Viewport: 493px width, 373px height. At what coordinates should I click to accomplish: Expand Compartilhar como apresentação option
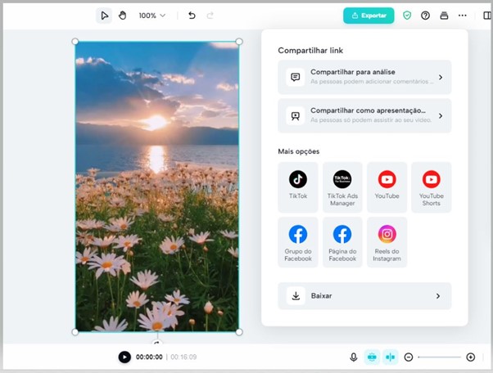pos(364,115)
